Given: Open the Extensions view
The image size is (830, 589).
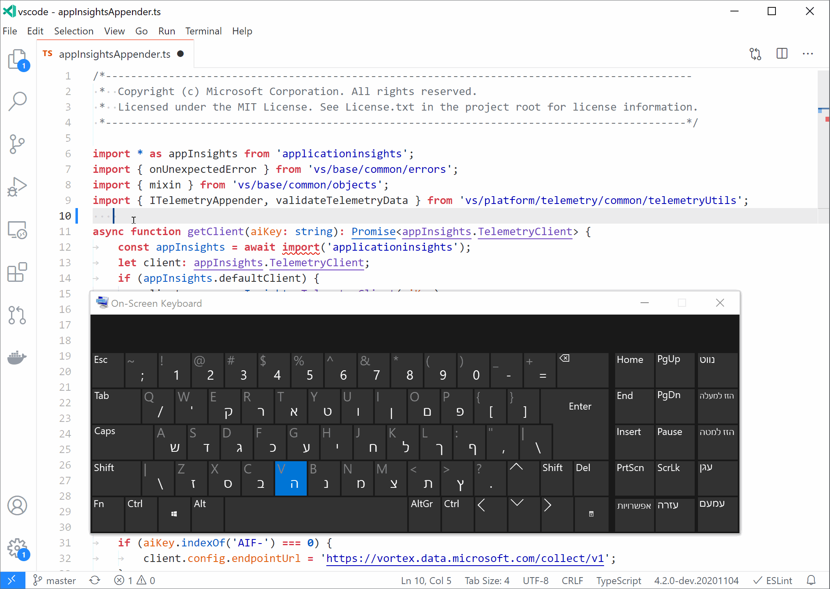Looking at the screenshot, I should tap(17, 272).
